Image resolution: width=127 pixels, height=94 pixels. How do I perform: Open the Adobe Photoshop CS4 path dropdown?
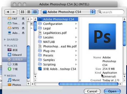[x=68, y=12]
